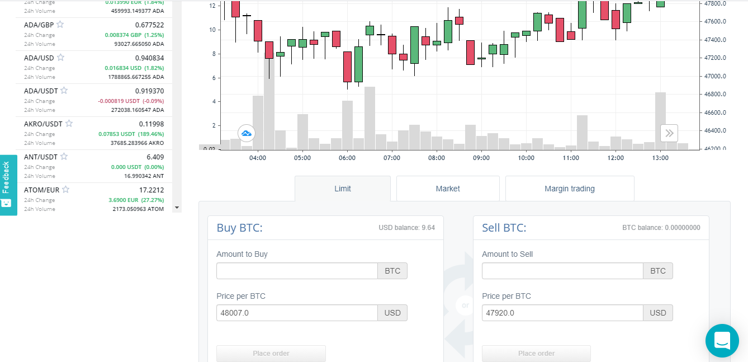Viewport: 748px width, 362px height.
Task: Click the cloud chart snapshot icon
Action: point(247,133)
